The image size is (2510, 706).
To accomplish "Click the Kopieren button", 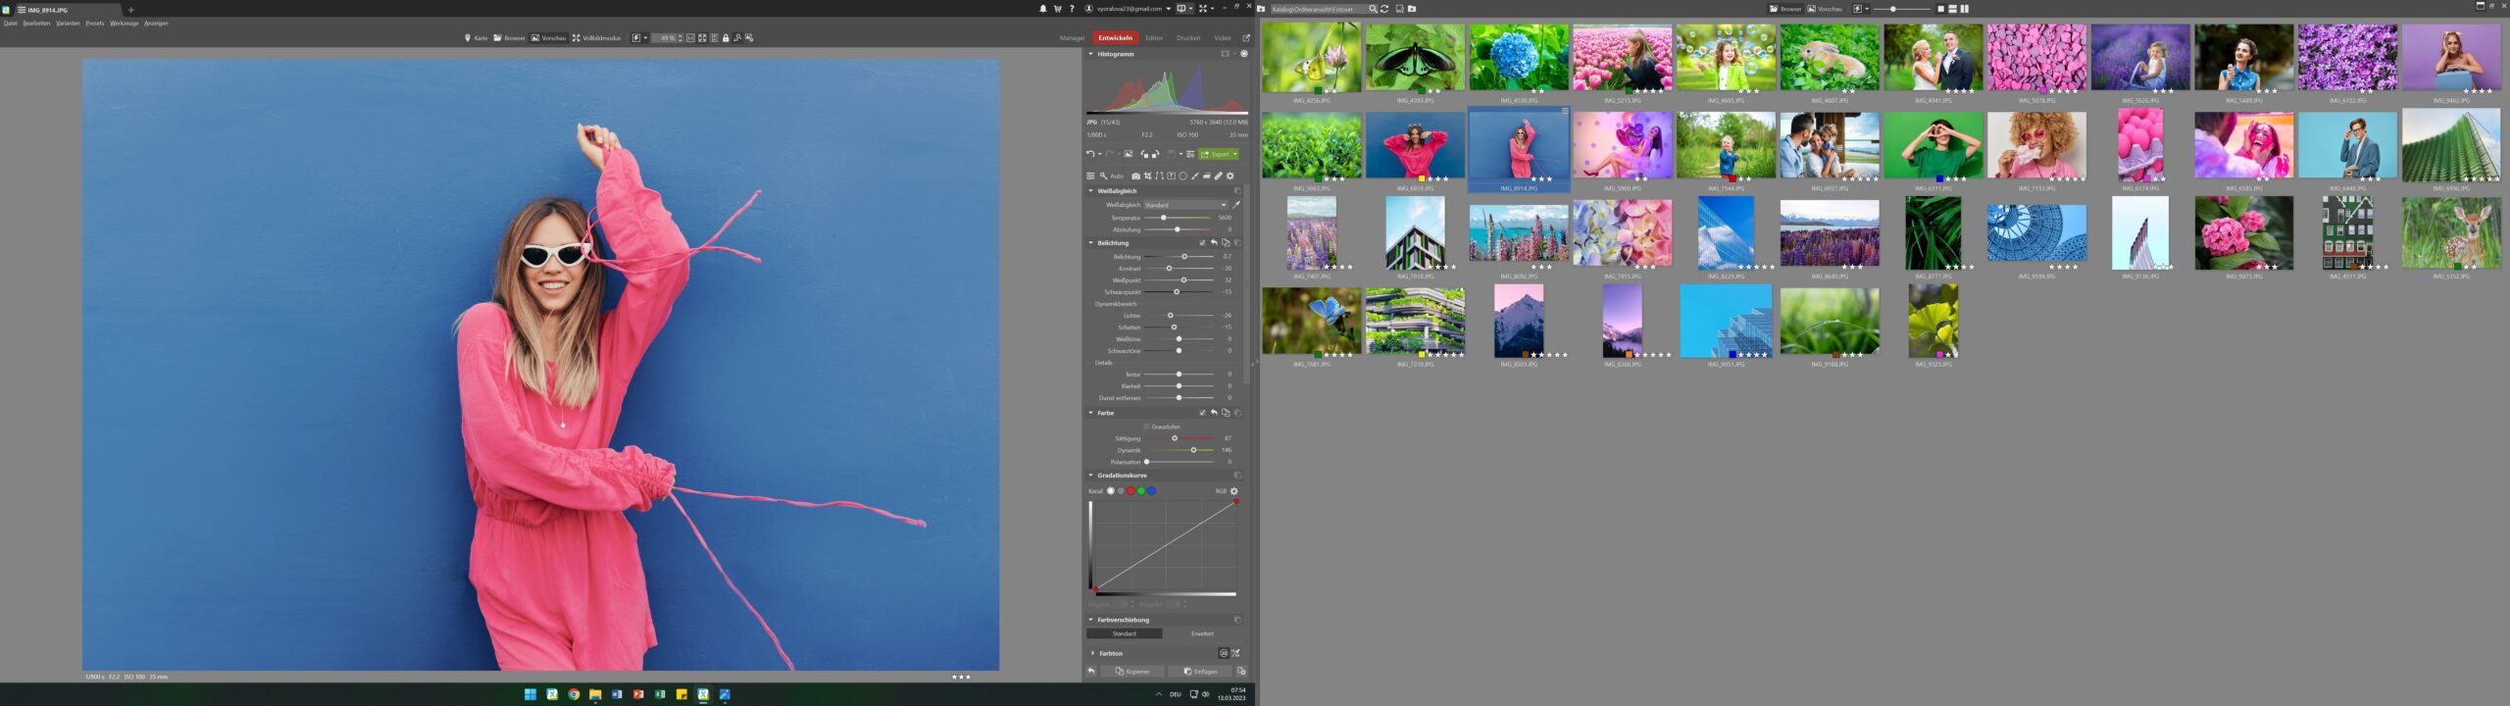I will click(1131, 672).
